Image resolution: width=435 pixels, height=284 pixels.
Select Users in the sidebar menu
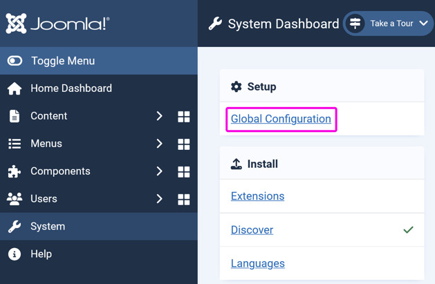tap(44, 198)
